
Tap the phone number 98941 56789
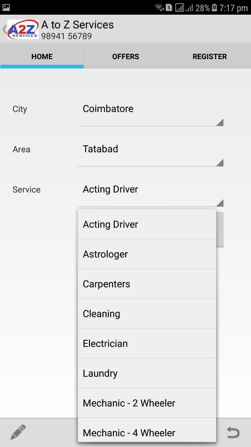(x=67, y=36)
